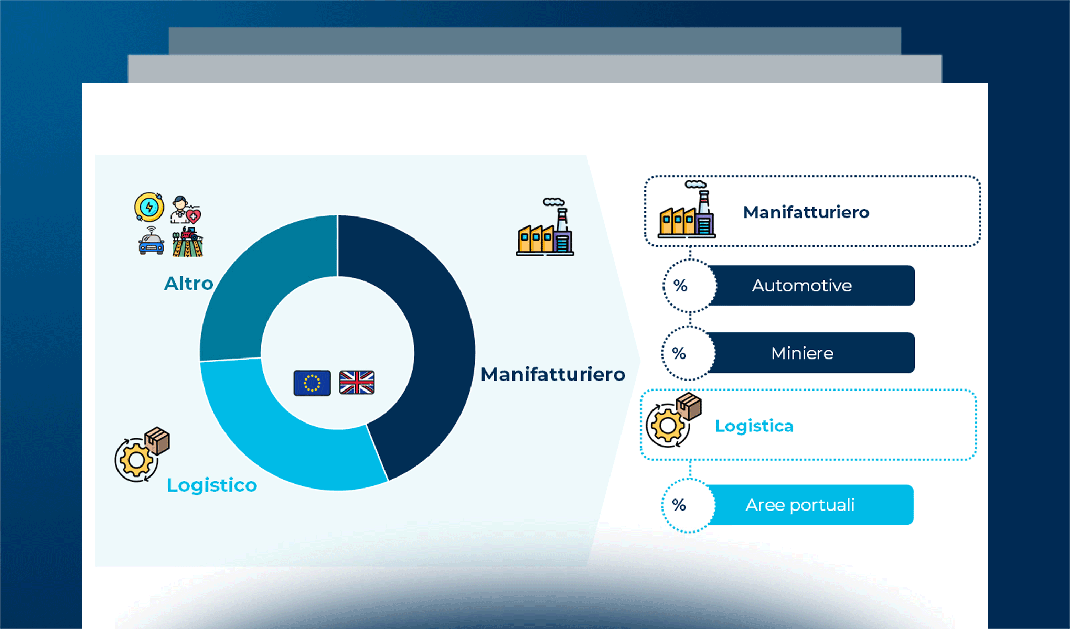Click the factory icon in Manifatturiero box
1070x629 pixels.
[x=687, y=211]
